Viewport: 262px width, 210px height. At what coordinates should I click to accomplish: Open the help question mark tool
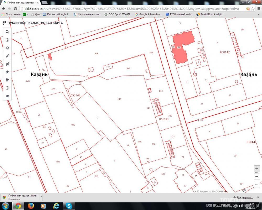(7, 88)
